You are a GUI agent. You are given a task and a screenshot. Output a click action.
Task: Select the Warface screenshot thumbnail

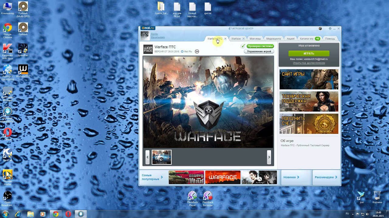(x=162, y=157)
